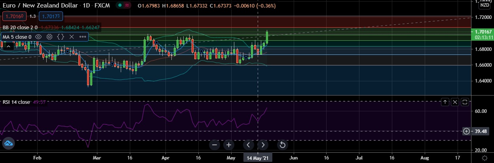Open MA 5 more options menu
The height and width of the screenshot is (163, 494).
click(83, 37)
